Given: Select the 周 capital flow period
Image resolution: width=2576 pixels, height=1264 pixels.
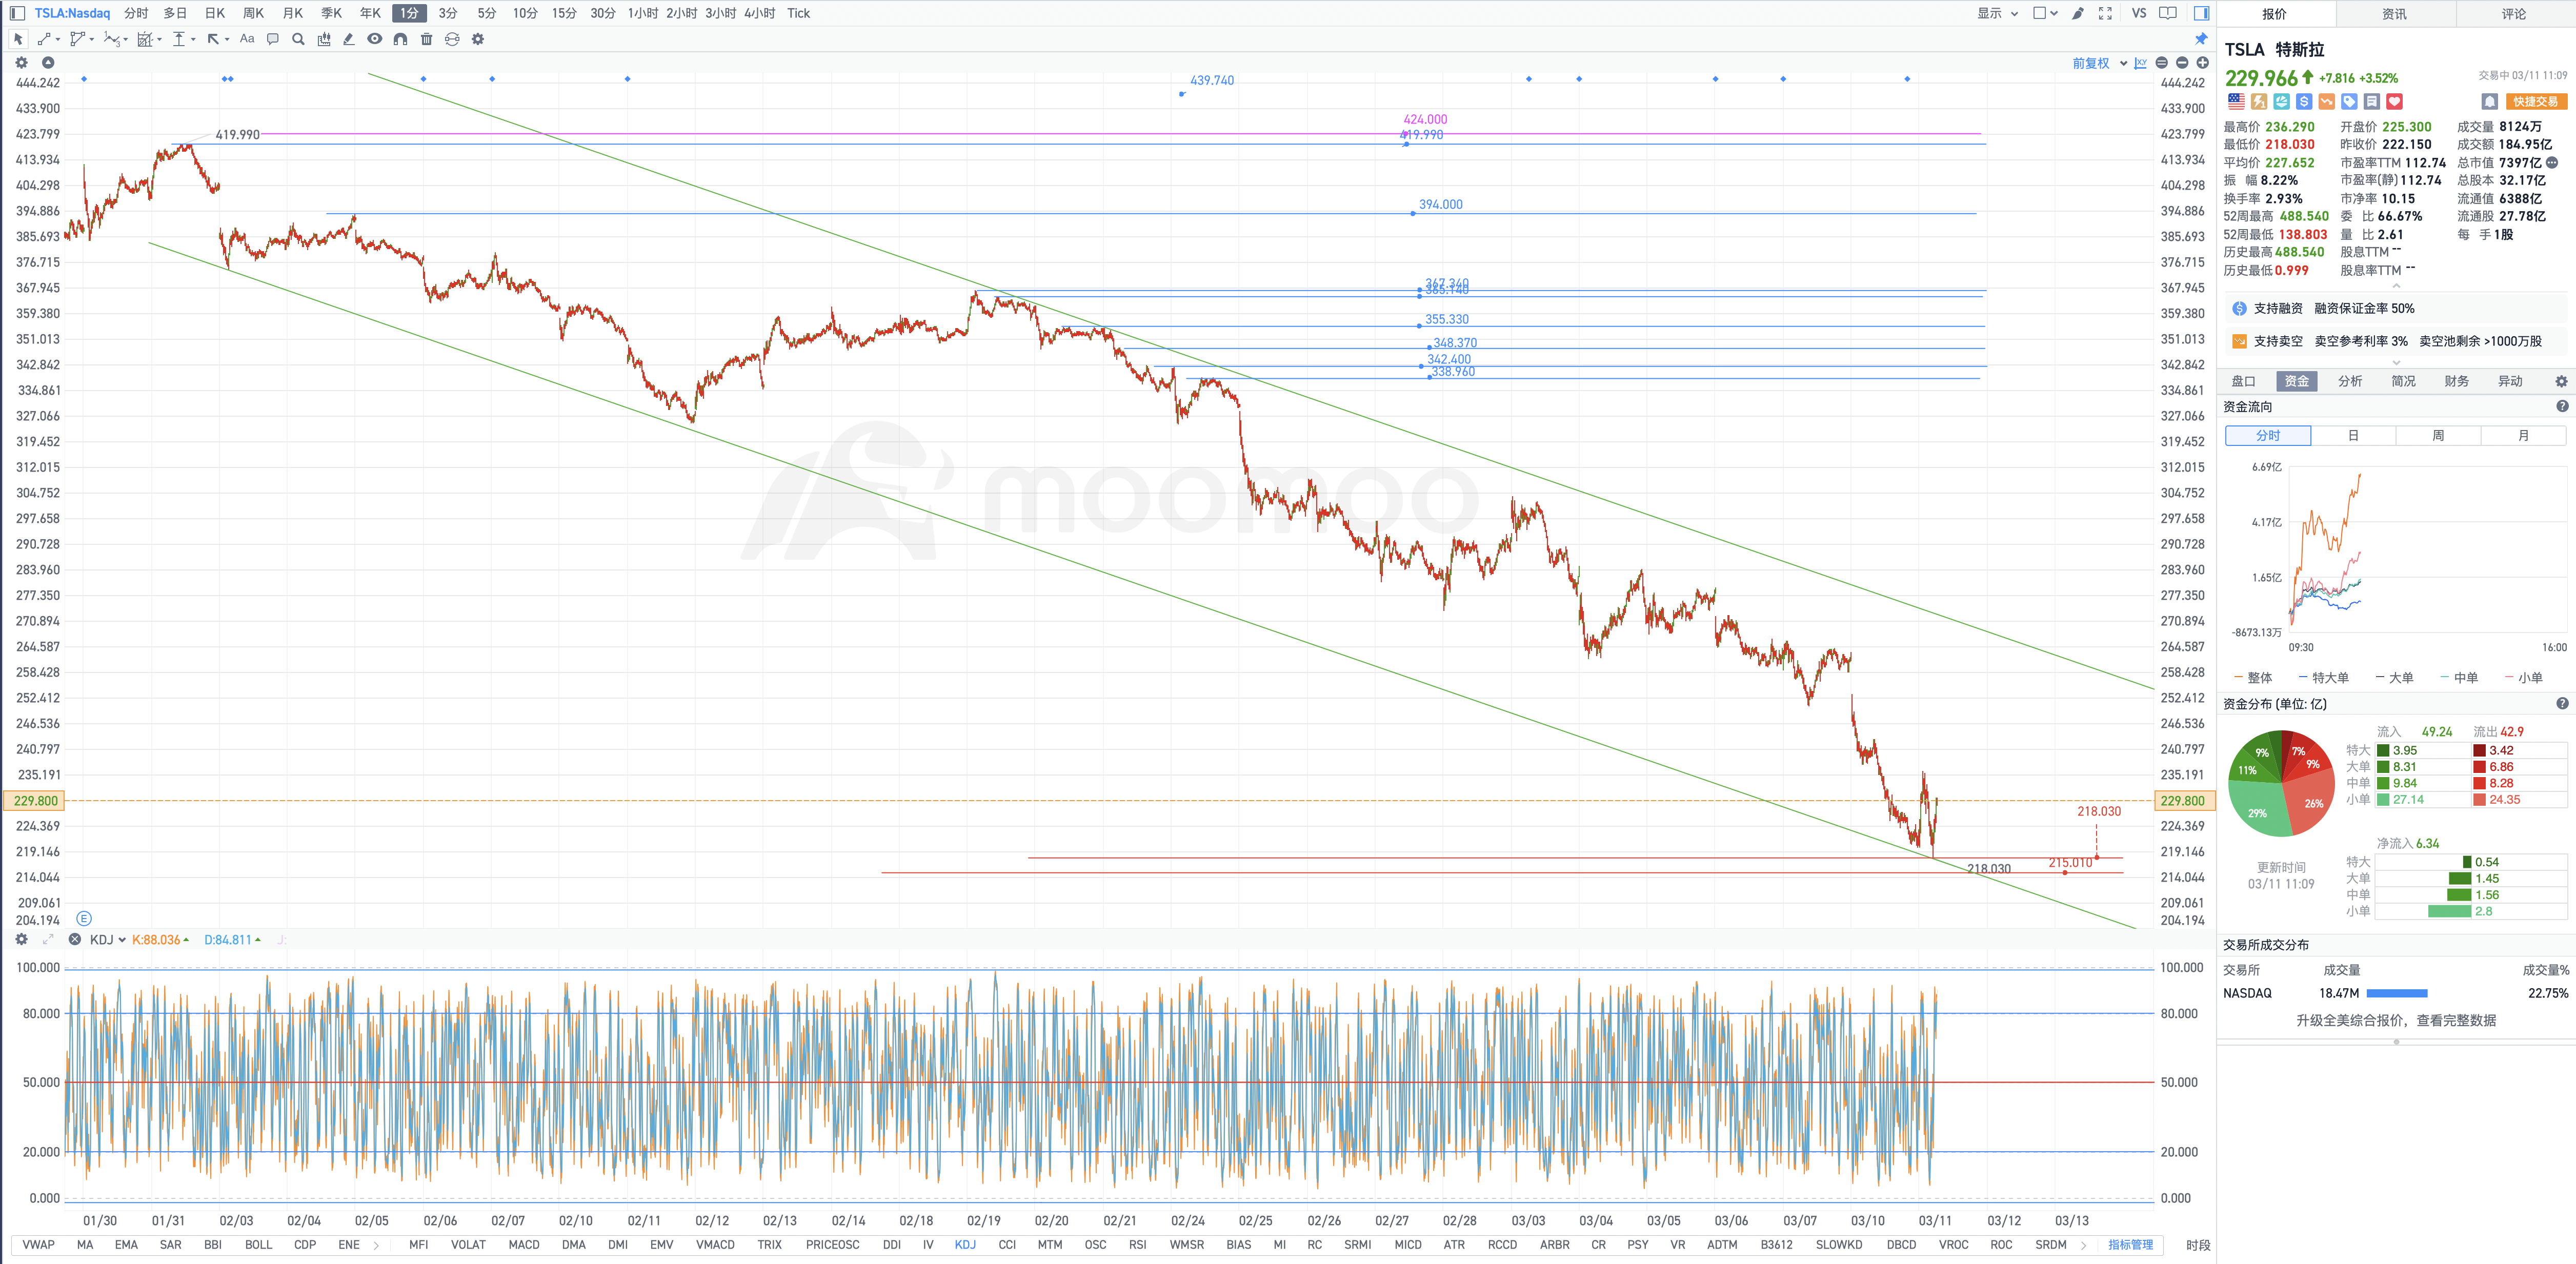Looking at the screenshot, I should click(x=2438, y=435).
